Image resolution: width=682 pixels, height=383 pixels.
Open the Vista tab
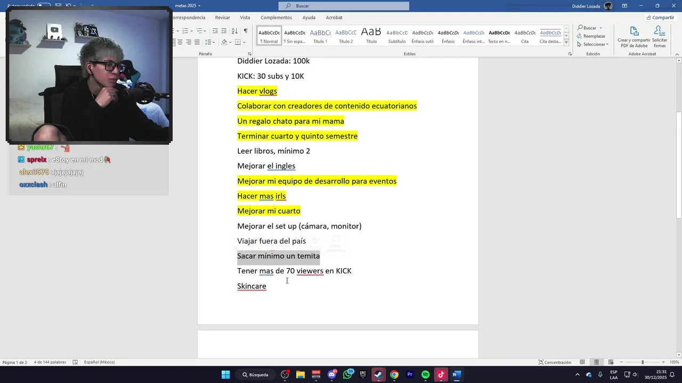click(x=245, y=18)
